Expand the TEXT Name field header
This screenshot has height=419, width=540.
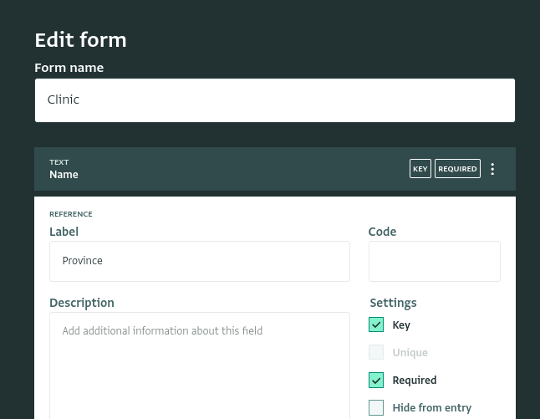tap(275, 169)
